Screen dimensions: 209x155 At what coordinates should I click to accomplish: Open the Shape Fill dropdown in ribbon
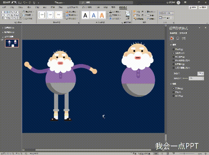point(72,12)
